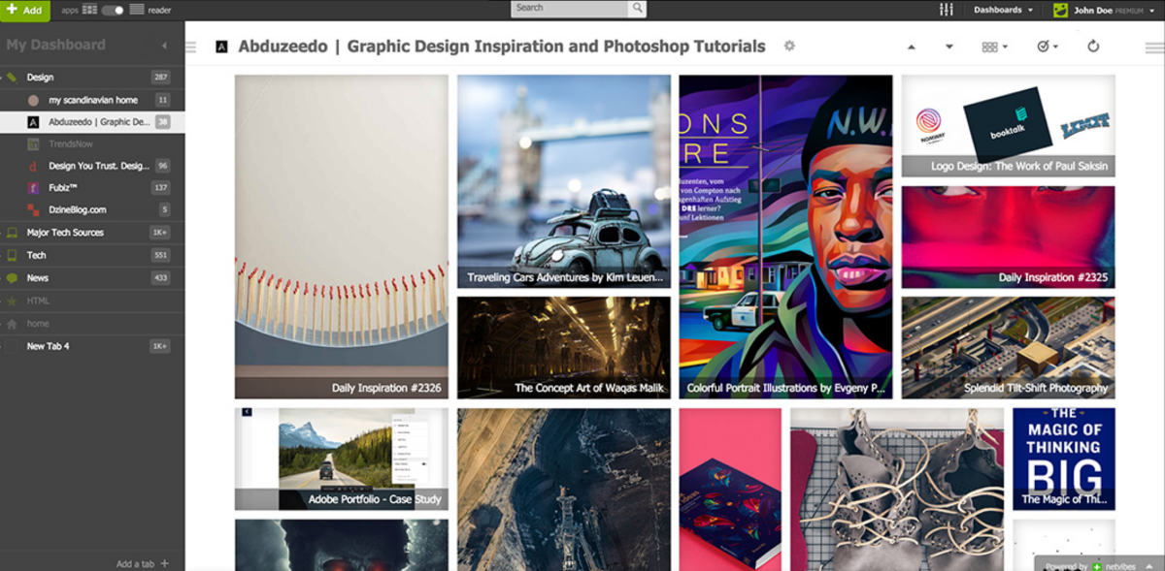
Task: Open the Daily Inspiration #2325 article
Action: pos(1008,238)
